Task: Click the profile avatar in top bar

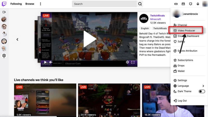Action: (205, 4)
